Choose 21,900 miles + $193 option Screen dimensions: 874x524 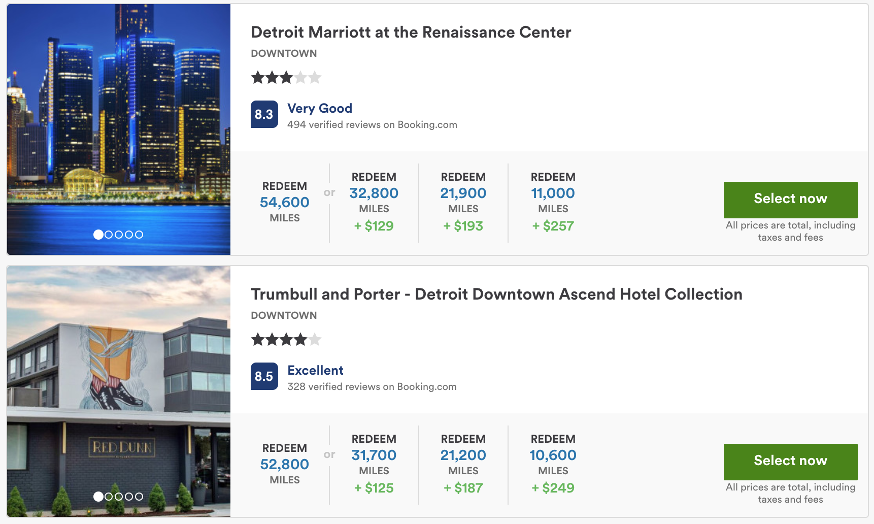pos(463,202)
